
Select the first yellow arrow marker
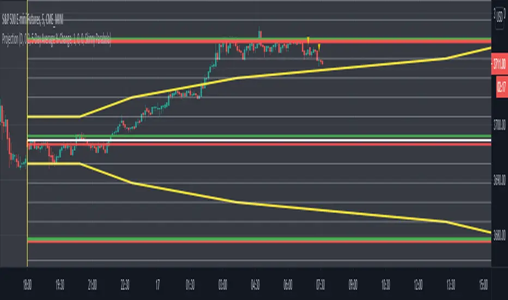pyautogui.click(x=308, y=40)
